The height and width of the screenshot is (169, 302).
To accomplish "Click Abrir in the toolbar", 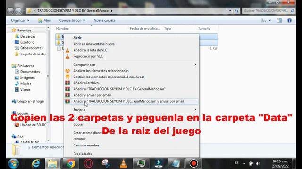I will (44, 20).
